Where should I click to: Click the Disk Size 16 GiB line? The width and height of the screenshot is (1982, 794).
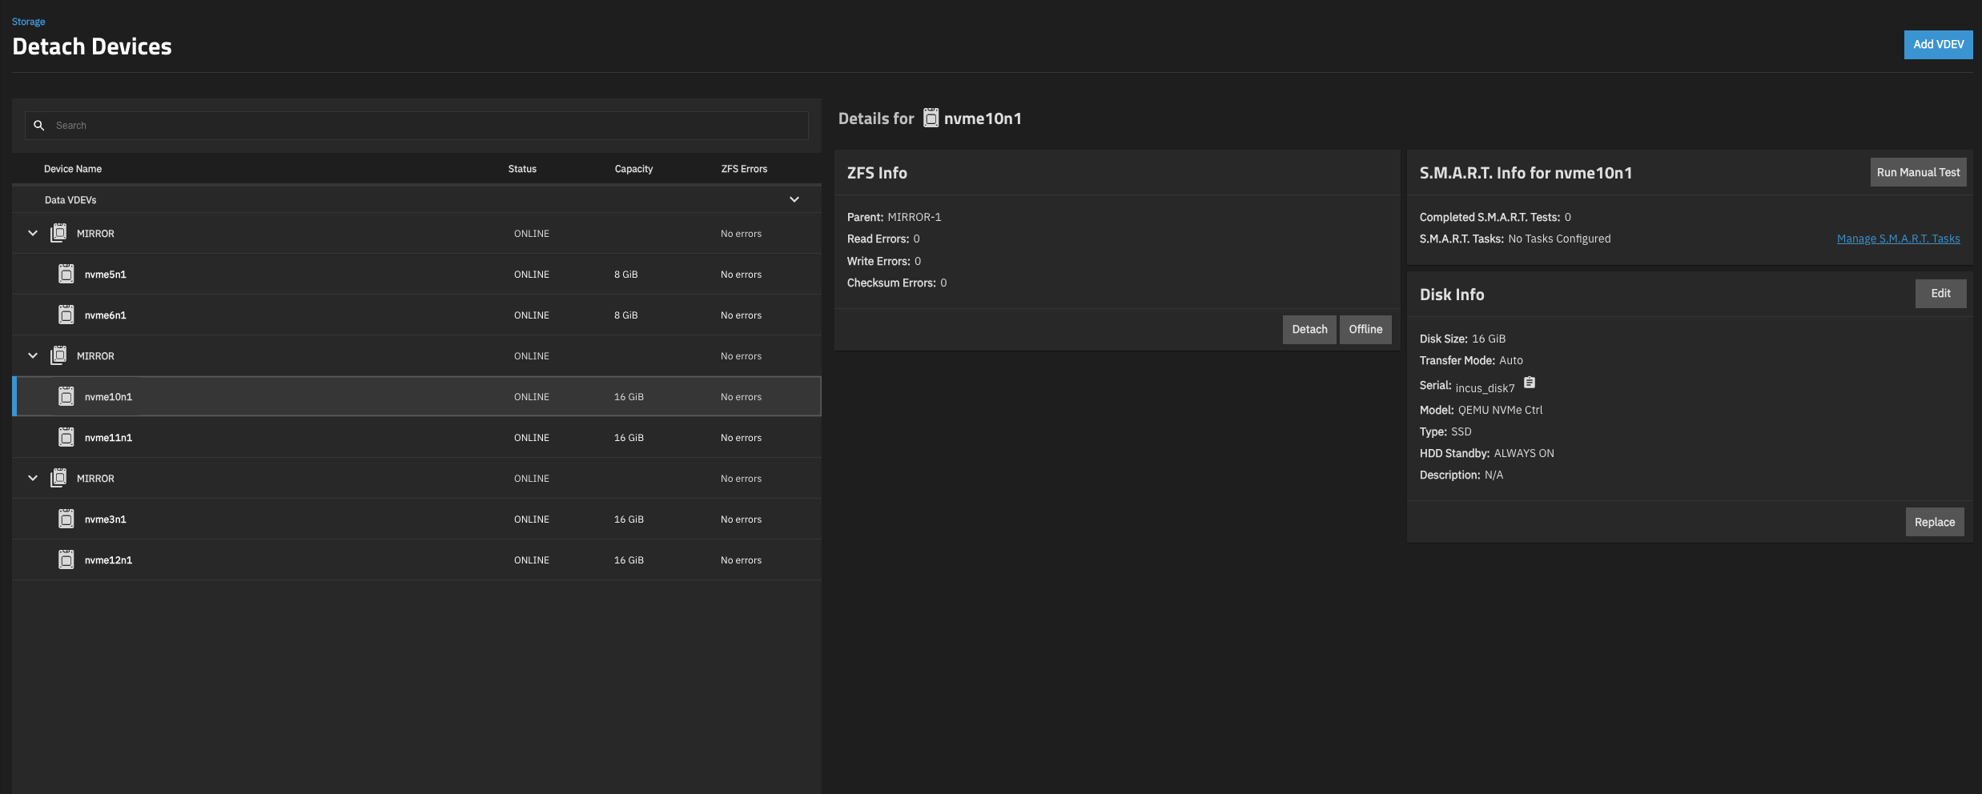point(1462,339)
